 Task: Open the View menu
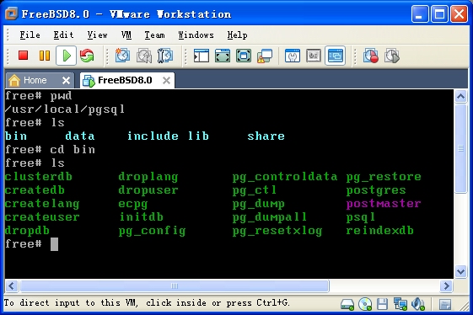coord(97,35)
